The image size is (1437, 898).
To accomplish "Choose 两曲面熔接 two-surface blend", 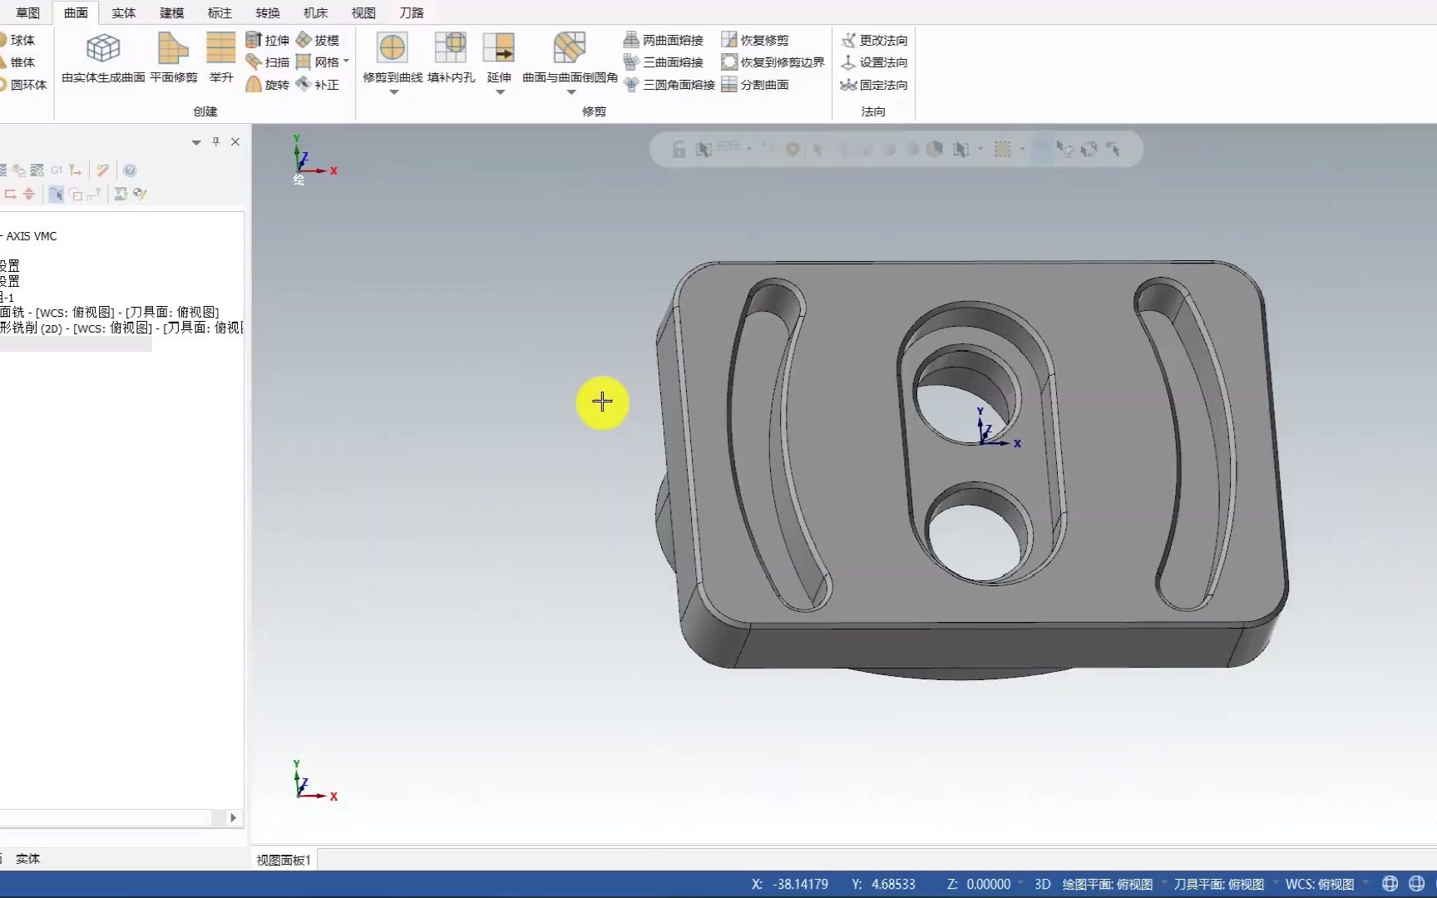I will pos(664,40).
